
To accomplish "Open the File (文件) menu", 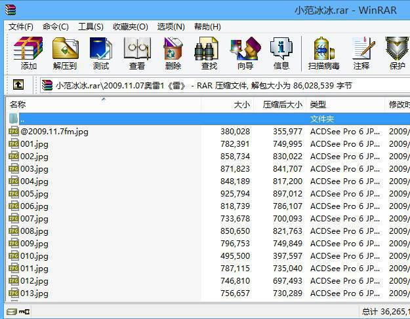I will click(20, 27).
